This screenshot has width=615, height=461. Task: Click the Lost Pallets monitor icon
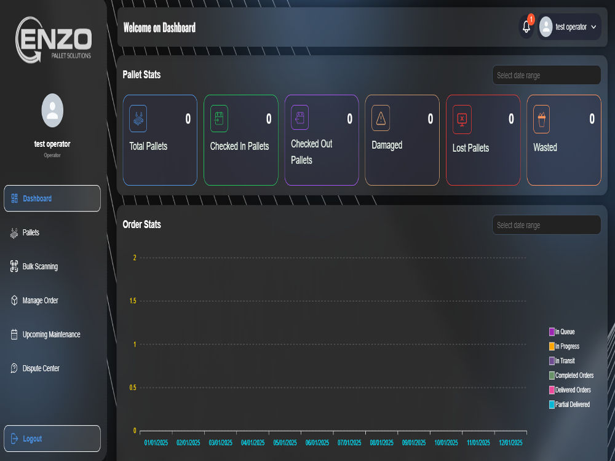[x=462, y=120]
